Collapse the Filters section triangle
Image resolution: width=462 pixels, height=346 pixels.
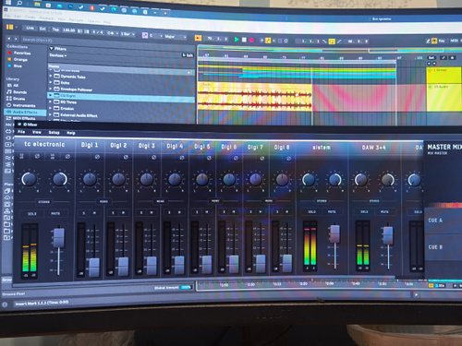(x=52, y=48)
